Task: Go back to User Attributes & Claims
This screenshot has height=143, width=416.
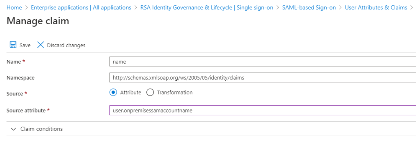Action: click(376, 8)
